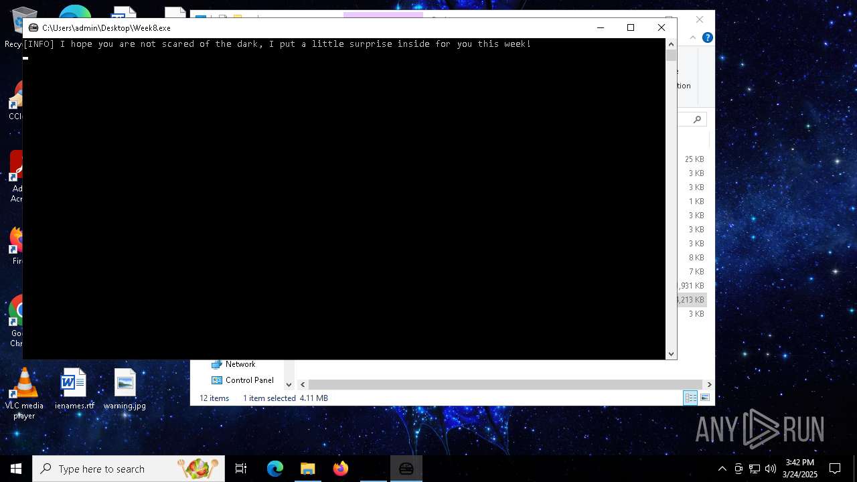Image resolution: width=857 pixels, height=482 pixels.
Task: Open network status tray icon
Action: pyautogui.click(x=755, y=469)
